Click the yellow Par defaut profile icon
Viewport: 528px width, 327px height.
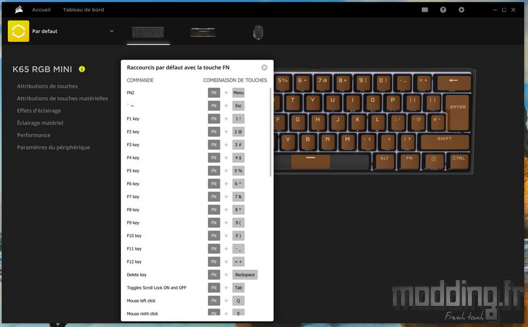[x=18, y=31]
